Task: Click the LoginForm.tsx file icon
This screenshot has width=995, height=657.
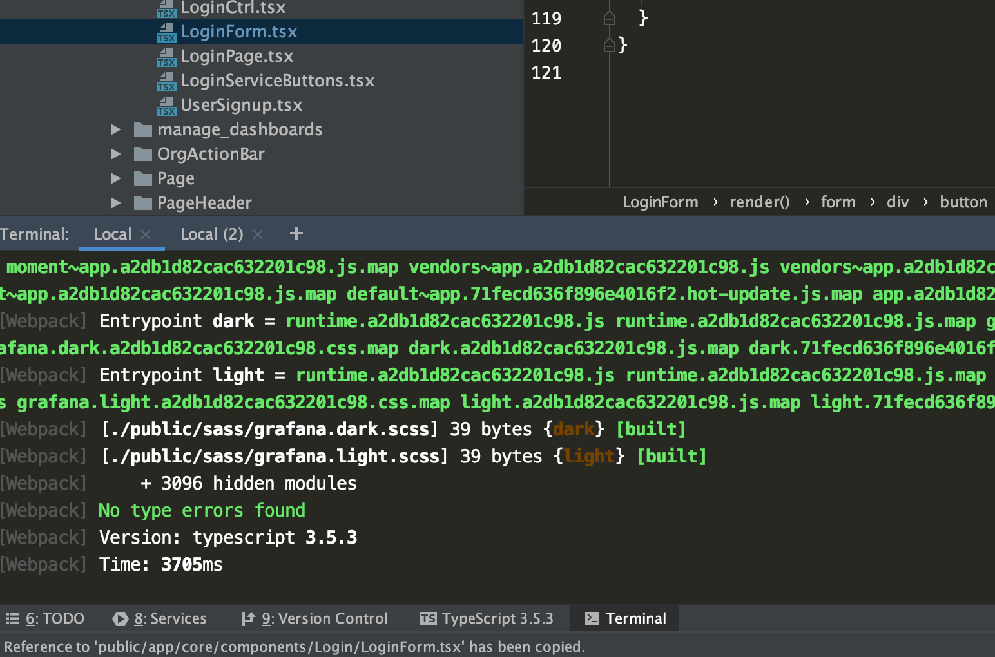Action: (x=166, y=32)
